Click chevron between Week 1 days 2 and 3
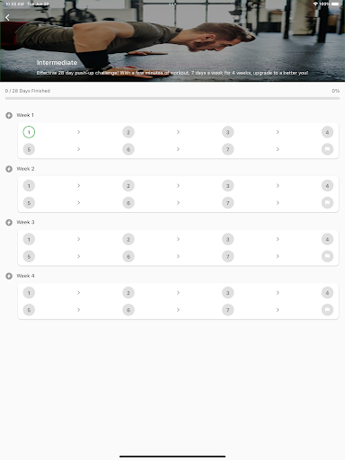 (178, 132)
